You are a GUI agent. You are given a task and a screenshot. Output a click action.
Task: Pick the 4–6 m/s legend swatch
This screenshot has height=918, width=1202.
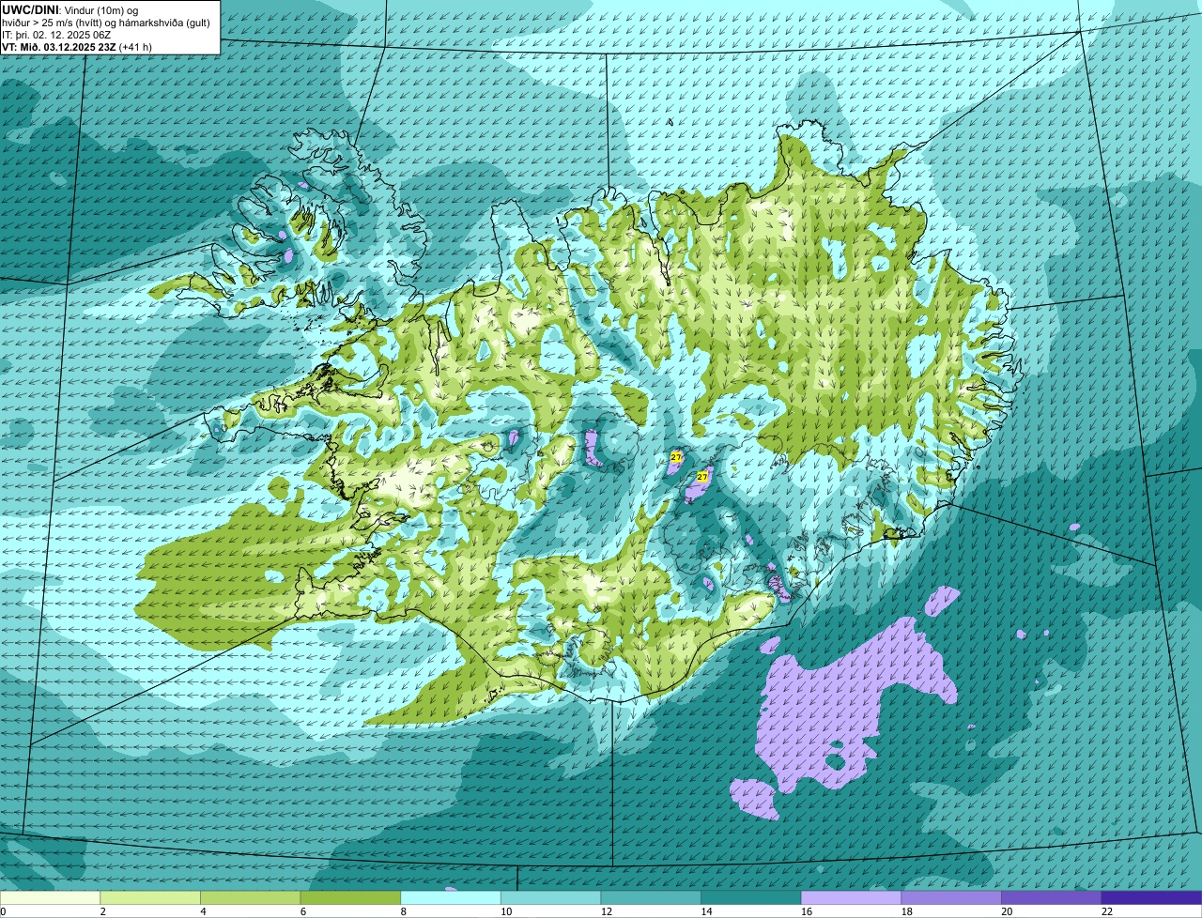click(x=250, y=897)
